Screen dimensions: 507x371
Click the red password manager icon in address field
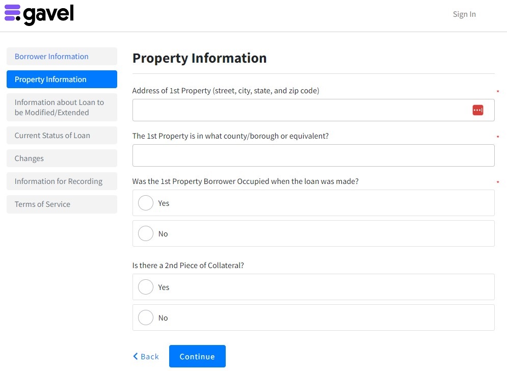pos(477,110)
